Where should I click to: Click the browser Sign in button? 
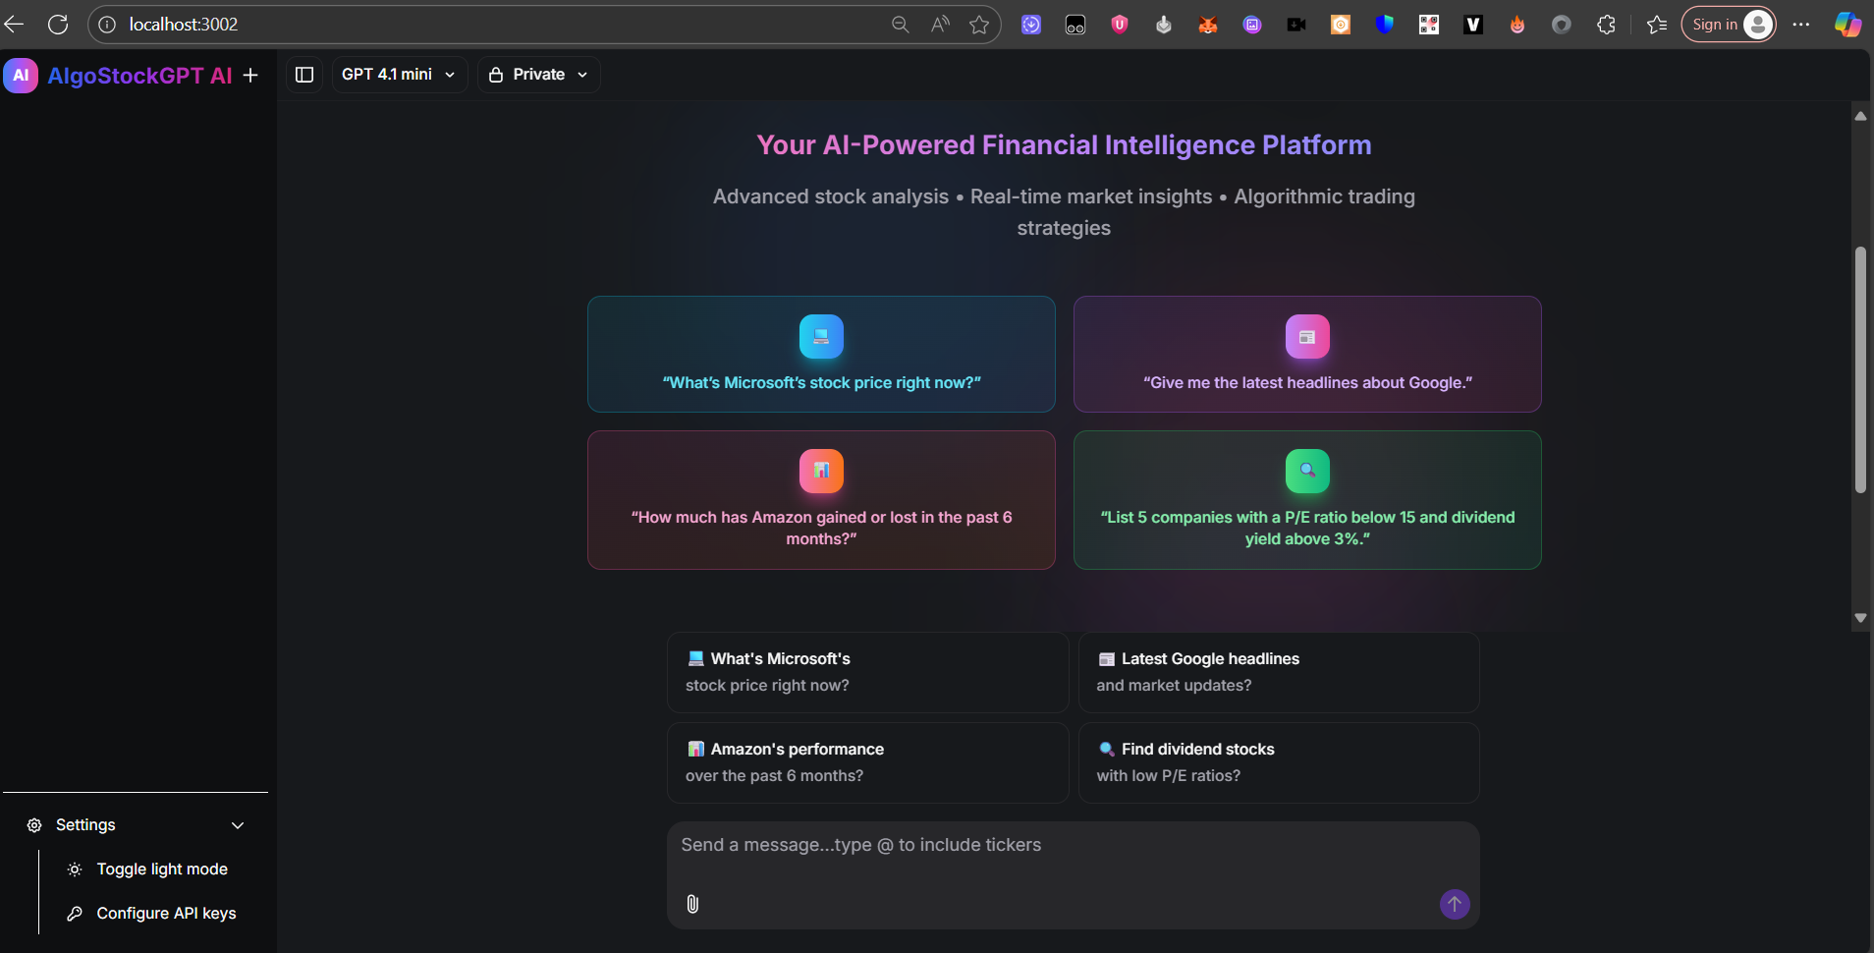click(1729, 25)
